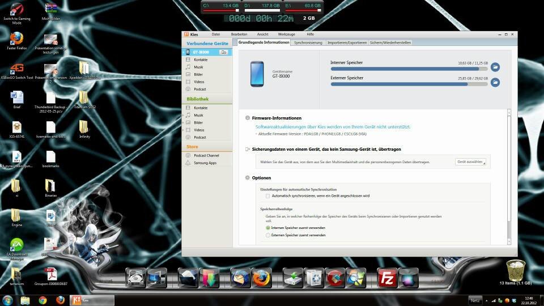The width and height of the screenshot is (544, 306).
Task: Open desktop Recycle Bin with 13 items
Action: coord(516,271)
